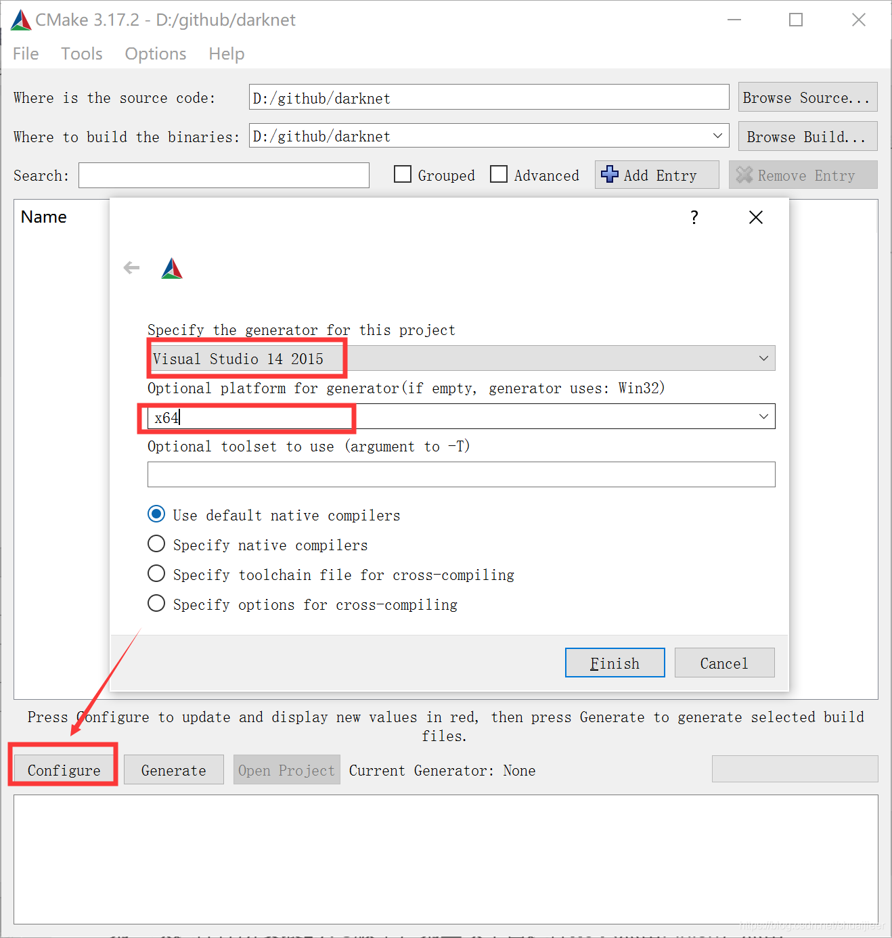892x938 pixels.
Task: Click 'Optional toolset to use' label
Action: click(x=309, y=447)
